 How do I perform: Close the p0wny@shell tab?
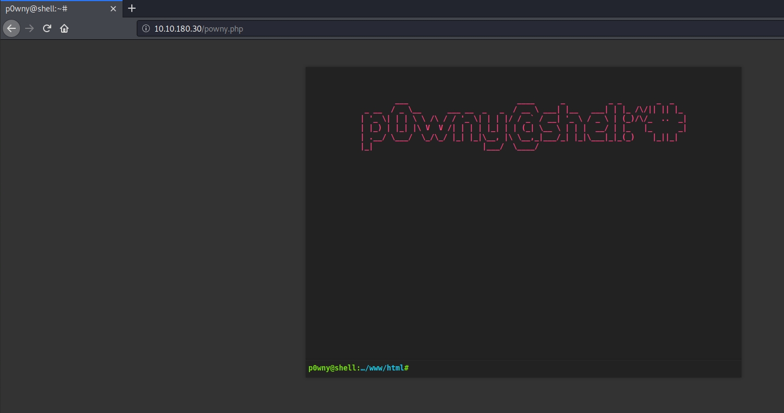(113, 9)
